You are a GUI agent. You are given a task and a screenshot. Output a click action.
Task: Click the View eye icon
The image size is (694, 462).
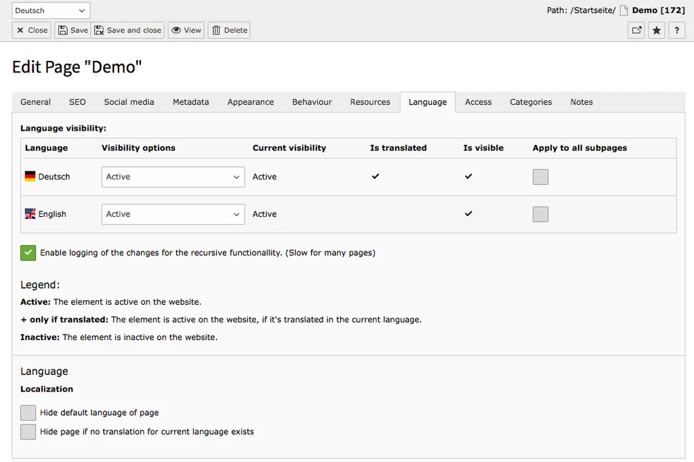[x=176, y=30]
